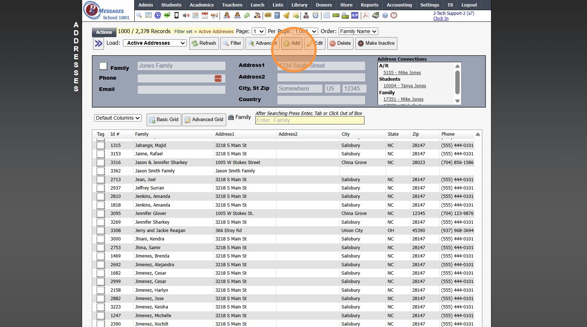Tag the Jason & Jennifer Sharkey row
Screen dimensions: 587x327
coord(101,163)
